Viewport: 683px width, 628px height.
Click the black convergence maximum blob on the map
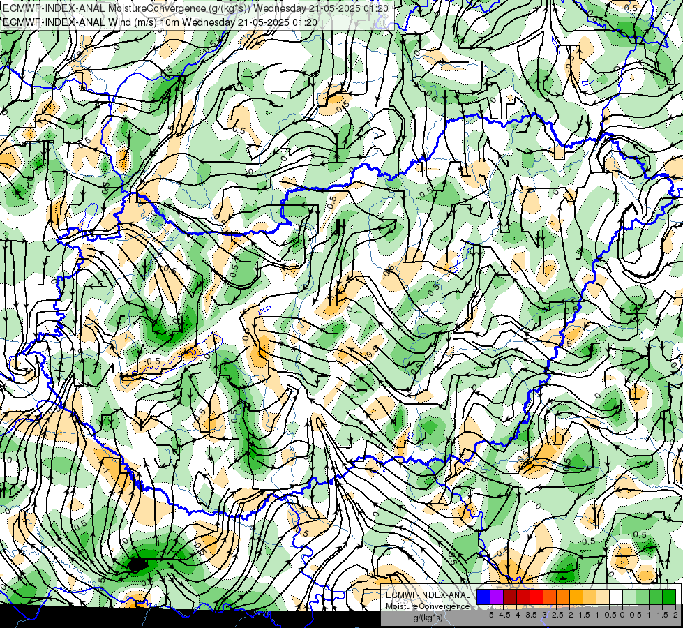(137, 565)
